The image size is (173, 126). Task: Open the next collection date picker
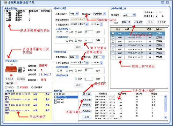tap(87, 63)
